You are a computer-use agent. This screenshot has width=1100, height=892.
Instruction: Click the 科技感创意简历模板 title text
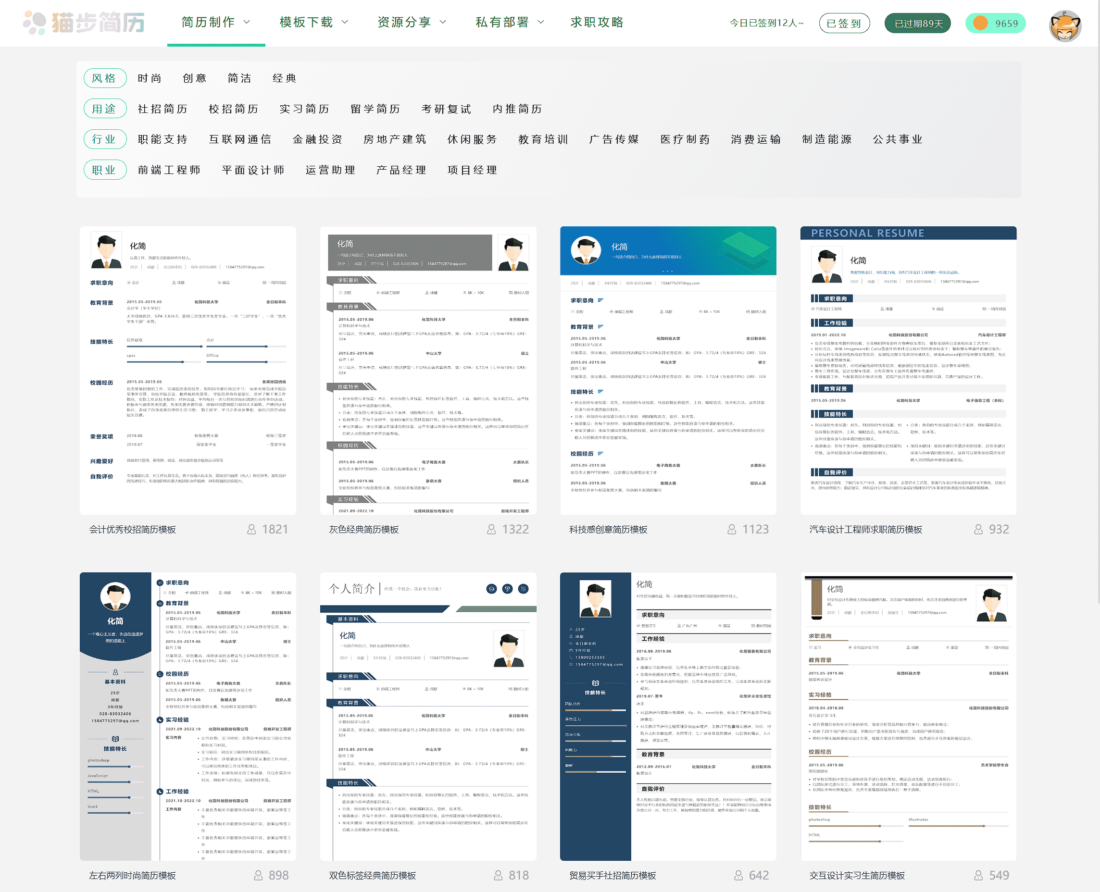tap(608, 529)
